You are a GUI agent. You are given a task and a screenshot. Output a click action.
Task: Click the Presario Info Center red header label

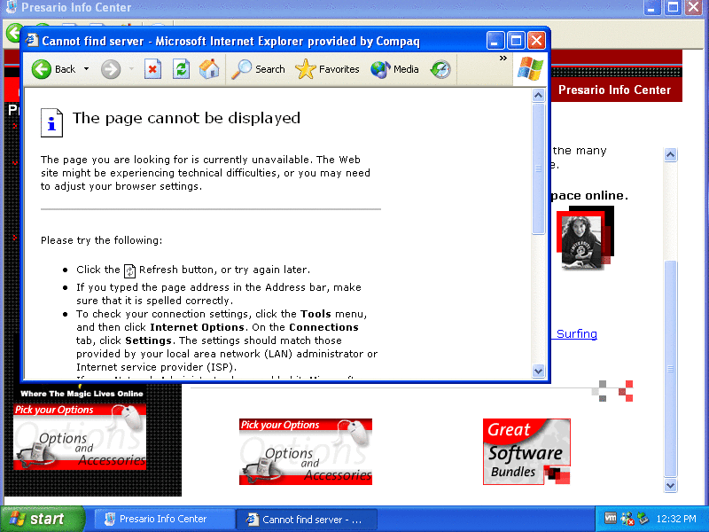(x=614, y=90)
